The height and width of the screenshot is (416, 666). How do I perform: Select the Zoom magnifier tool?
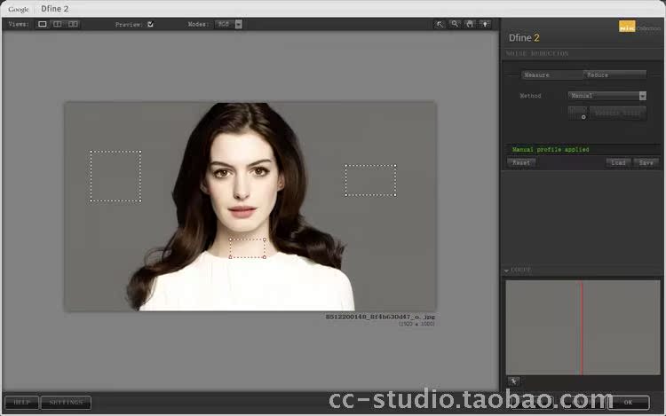coord(455,24)
